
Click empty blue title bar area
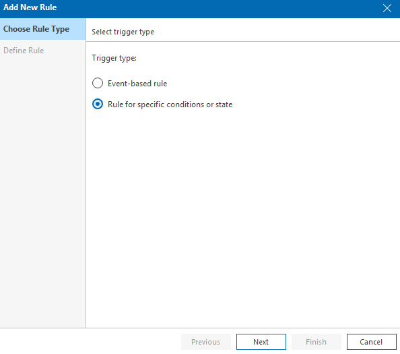point(217,8)
